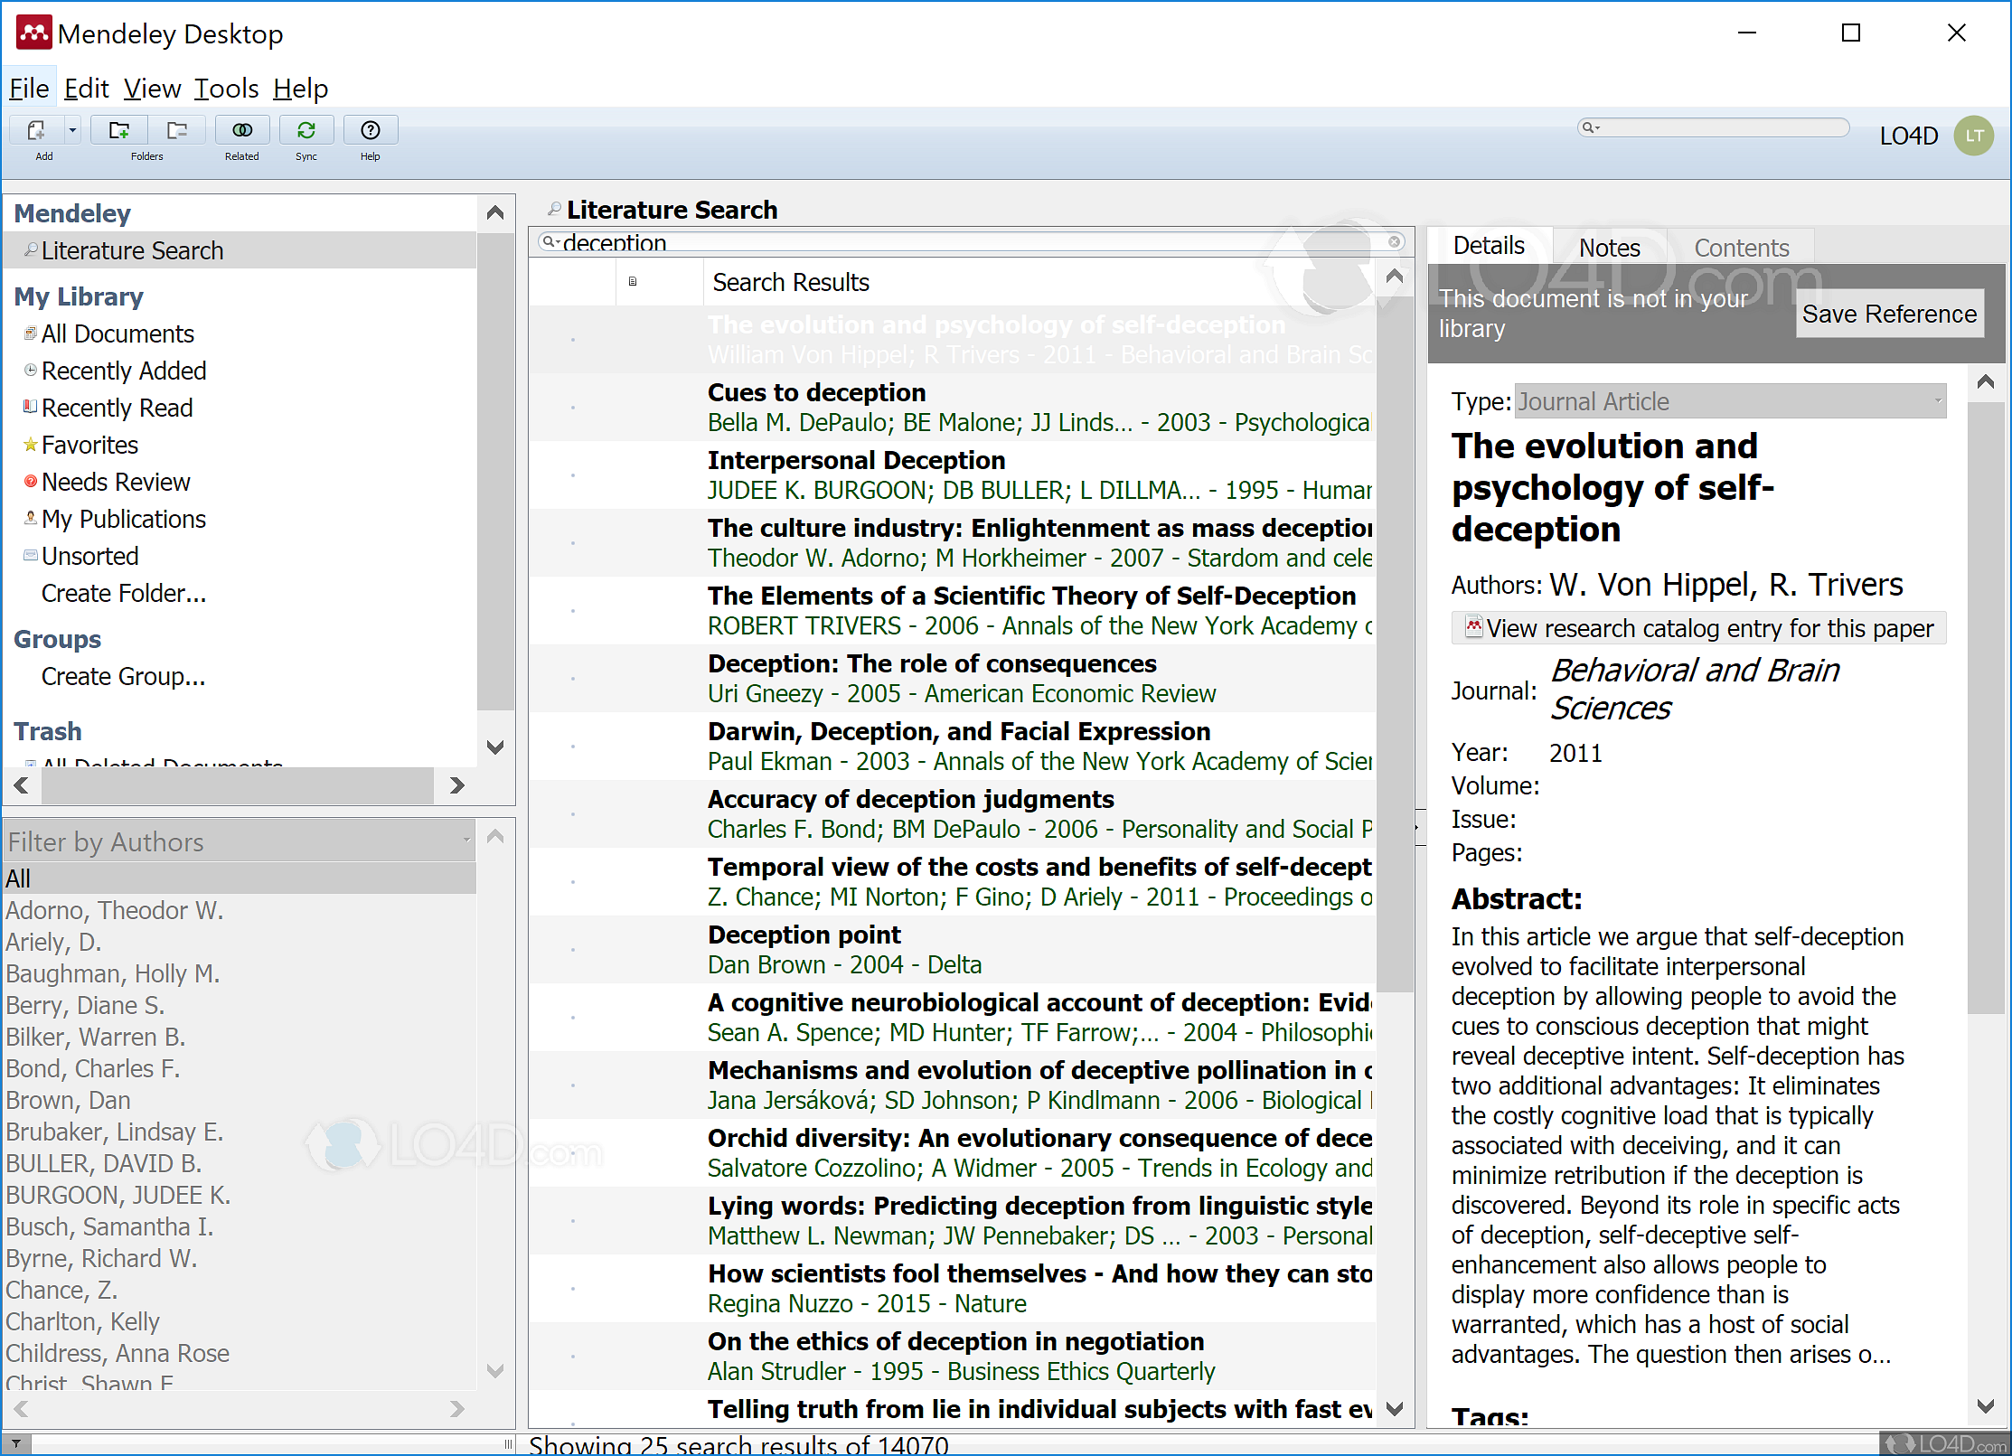Switch to the Notes tab
The image size is (2012, 1456).
coord(1609,248)
